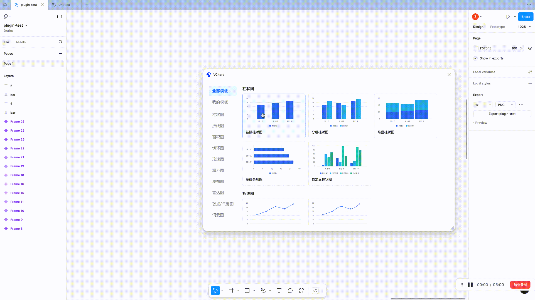Viewport: 535px width, 300px height.
Task: Click the VChart dialog resize grip
Action: (x=452, y=228)
